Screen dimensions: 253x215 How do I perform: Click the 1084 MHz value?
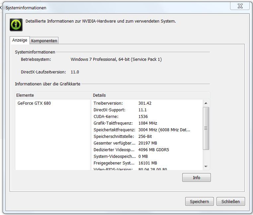(x=148, y=123)
